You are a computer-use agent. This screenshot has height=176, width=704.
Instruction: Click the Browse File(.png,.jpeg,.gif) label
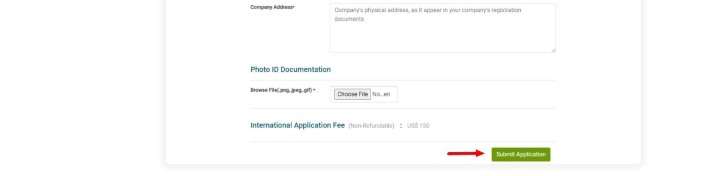[281, 90]
